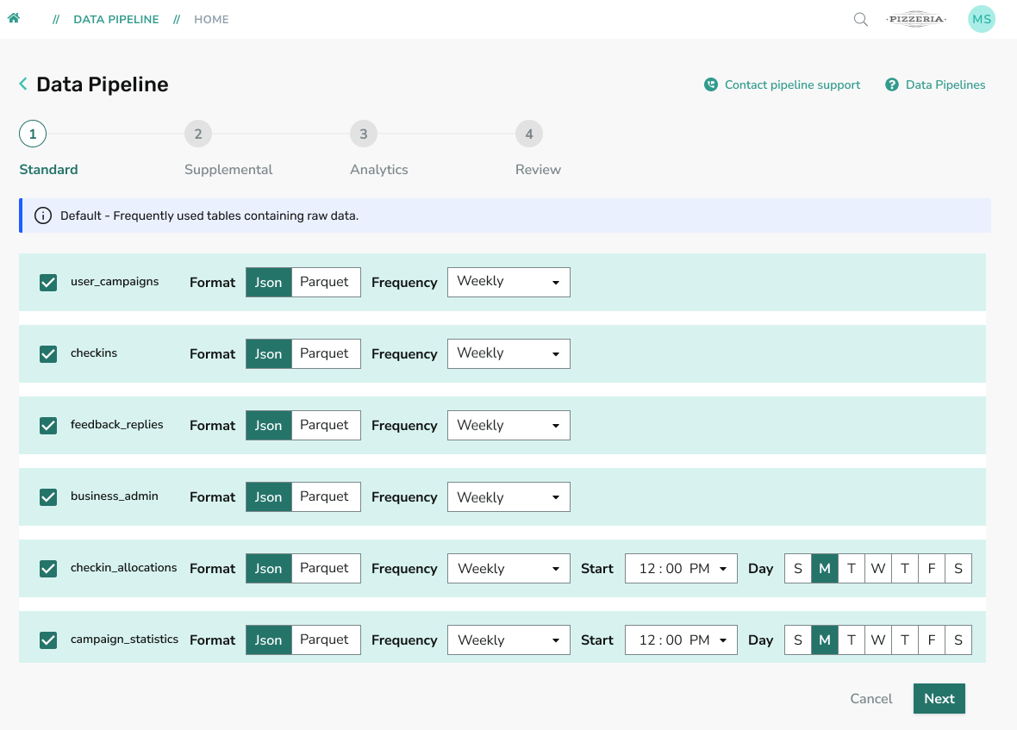Select Json format for checkins
Viewport: 1017px width, 730px height.
coord(269,353)
